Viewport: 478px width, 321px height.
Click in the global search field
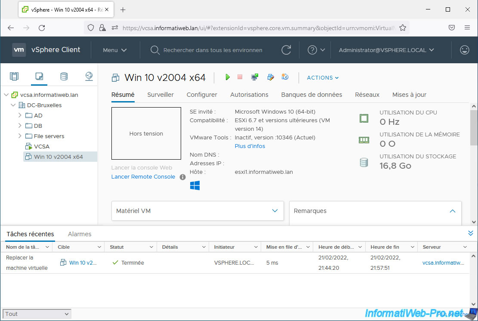click(213, 50)
